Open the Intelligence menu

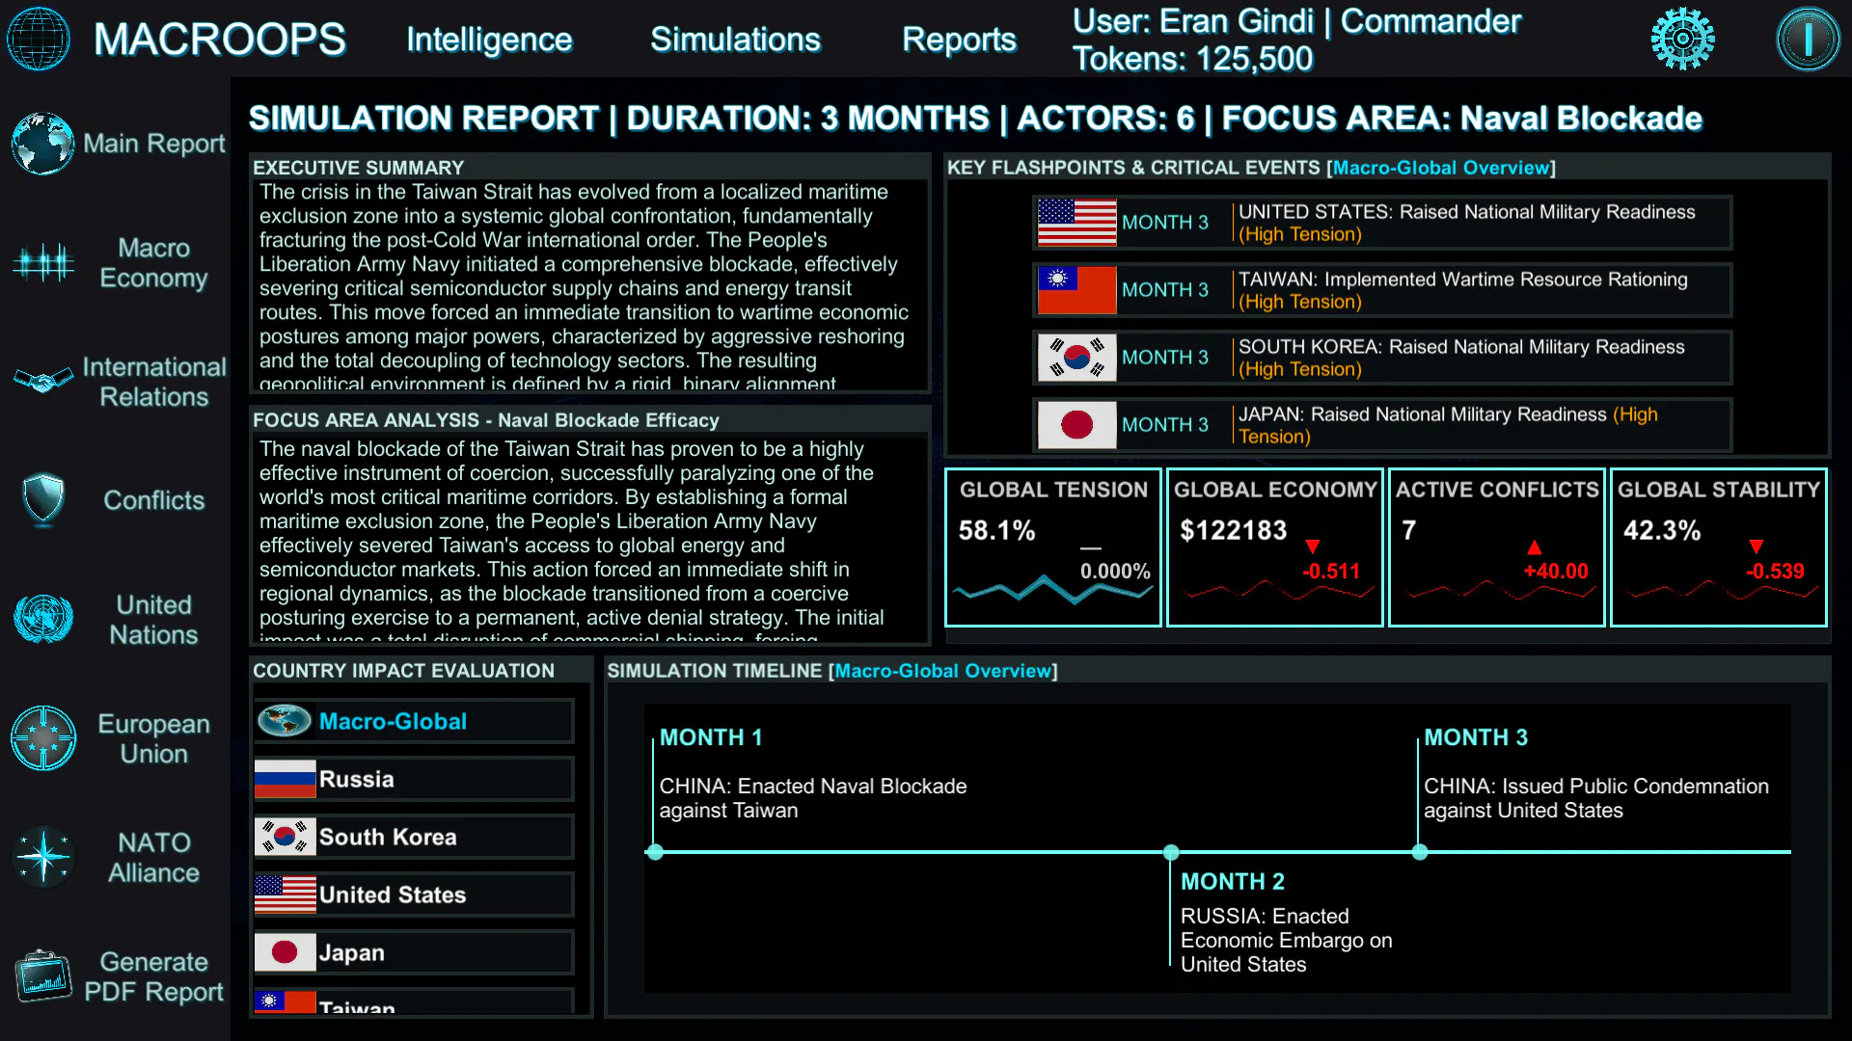click(x=489, y=40)
